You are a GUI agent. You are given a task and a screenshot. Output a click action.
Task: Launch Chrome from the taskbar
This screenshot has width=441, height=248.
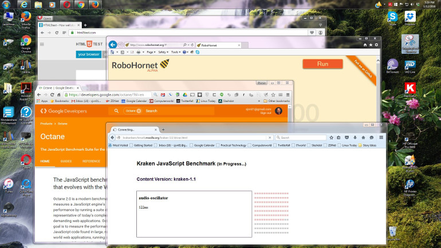coord(81,5)
